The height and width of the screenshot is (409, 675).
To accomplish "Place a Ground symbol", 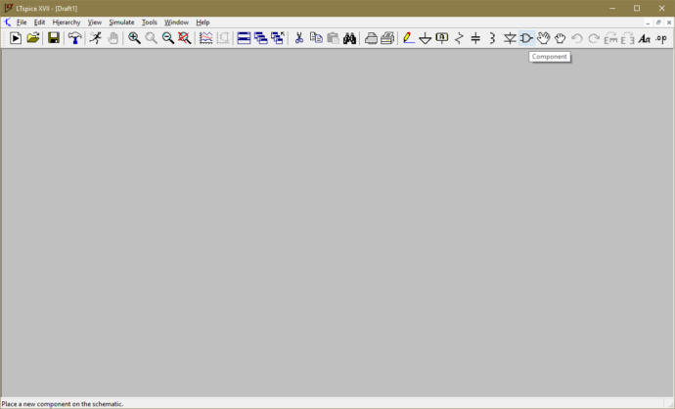I will [425, 38].
